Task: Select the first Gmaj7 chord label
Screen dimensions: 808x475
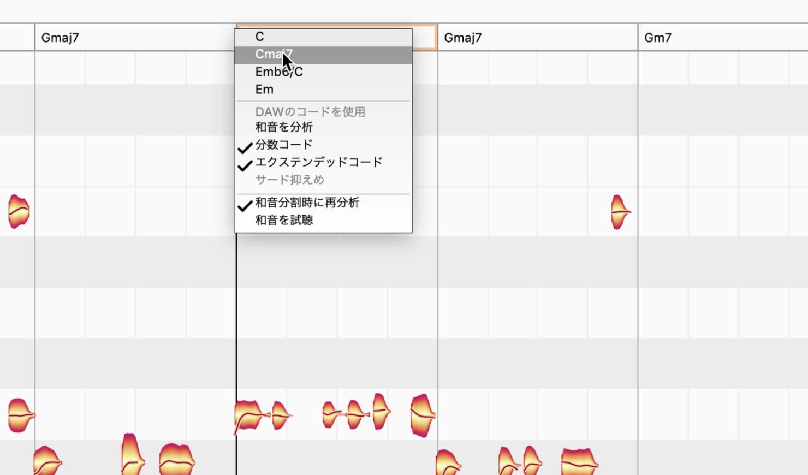Action: pos(60,38)
